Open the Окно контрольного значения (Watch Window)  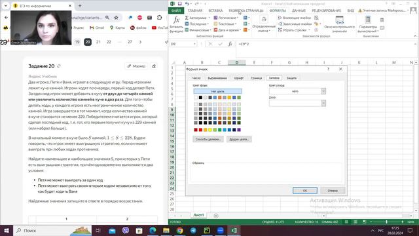coord(339,24)
